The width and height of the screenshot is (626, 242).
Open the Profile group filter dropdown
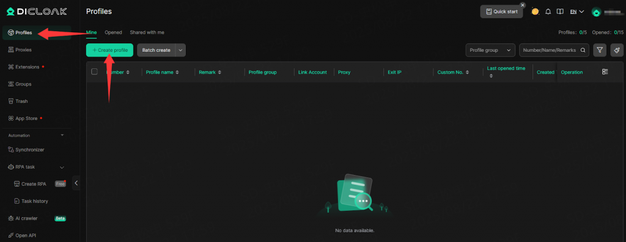pos(490,50)
